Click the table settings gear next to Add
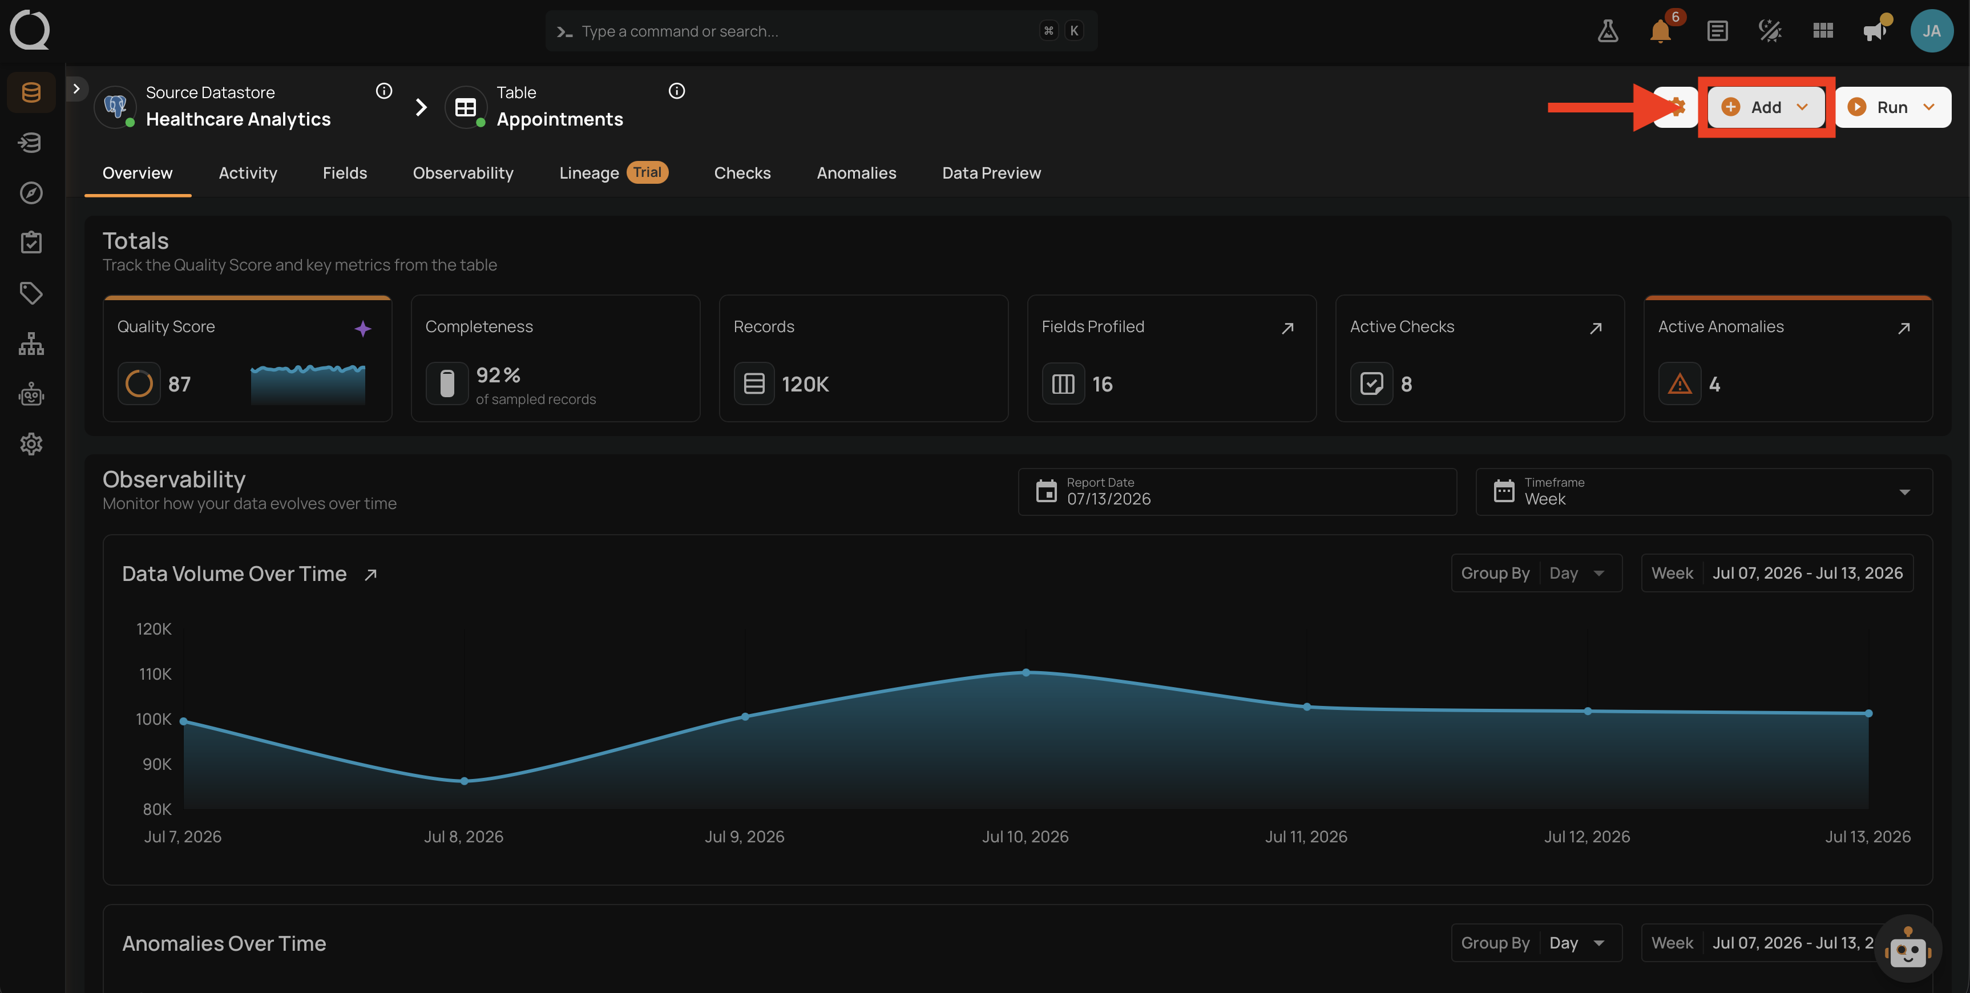The image size is (1970, 993). click(1675, 107)
